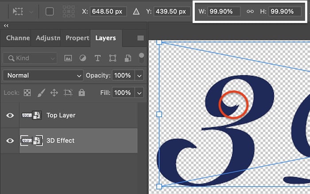This screenshot has width=310, height=194.
Task: Open the Layers panel menu icon
Action: click(x=140, y=38)
